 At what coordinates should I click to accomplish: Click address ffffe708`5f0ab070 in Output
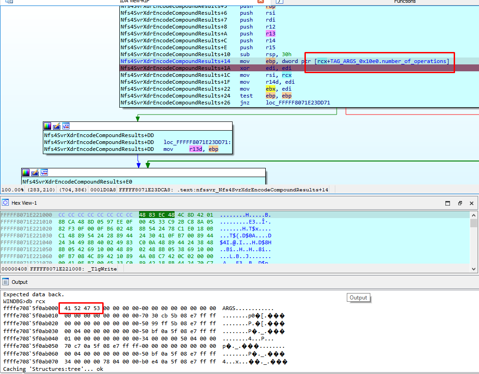(x=30, y=362)
